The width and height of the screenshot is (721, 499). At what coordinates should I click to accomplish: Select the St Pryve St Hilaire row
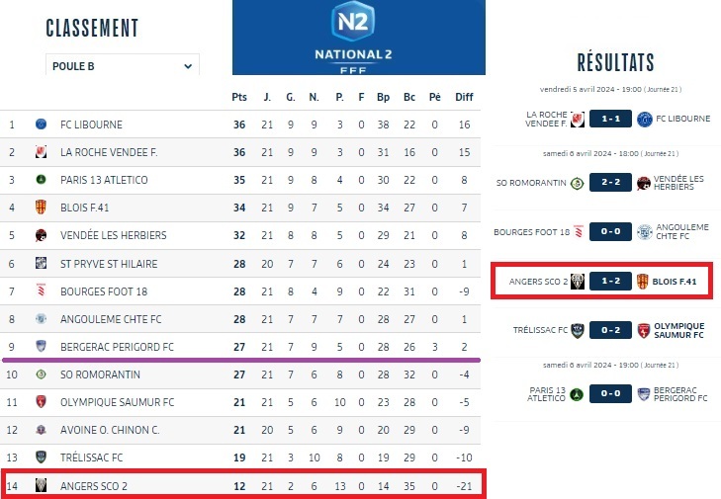[x=107, y=264]
